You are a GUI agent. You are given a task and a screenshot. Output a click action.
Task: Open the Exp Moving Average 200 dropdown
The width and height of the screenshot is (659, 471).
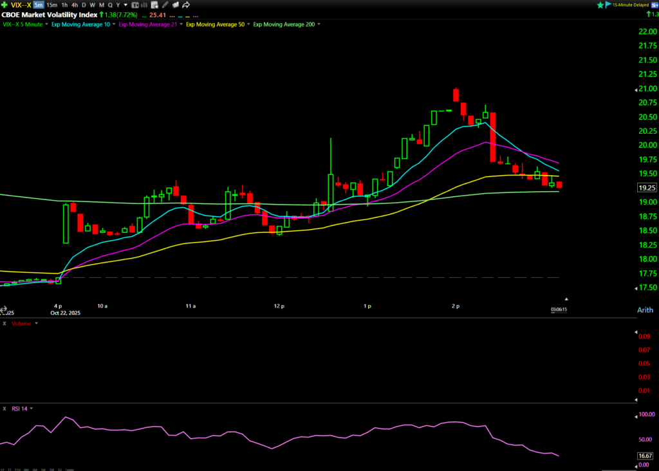point(318,24)
